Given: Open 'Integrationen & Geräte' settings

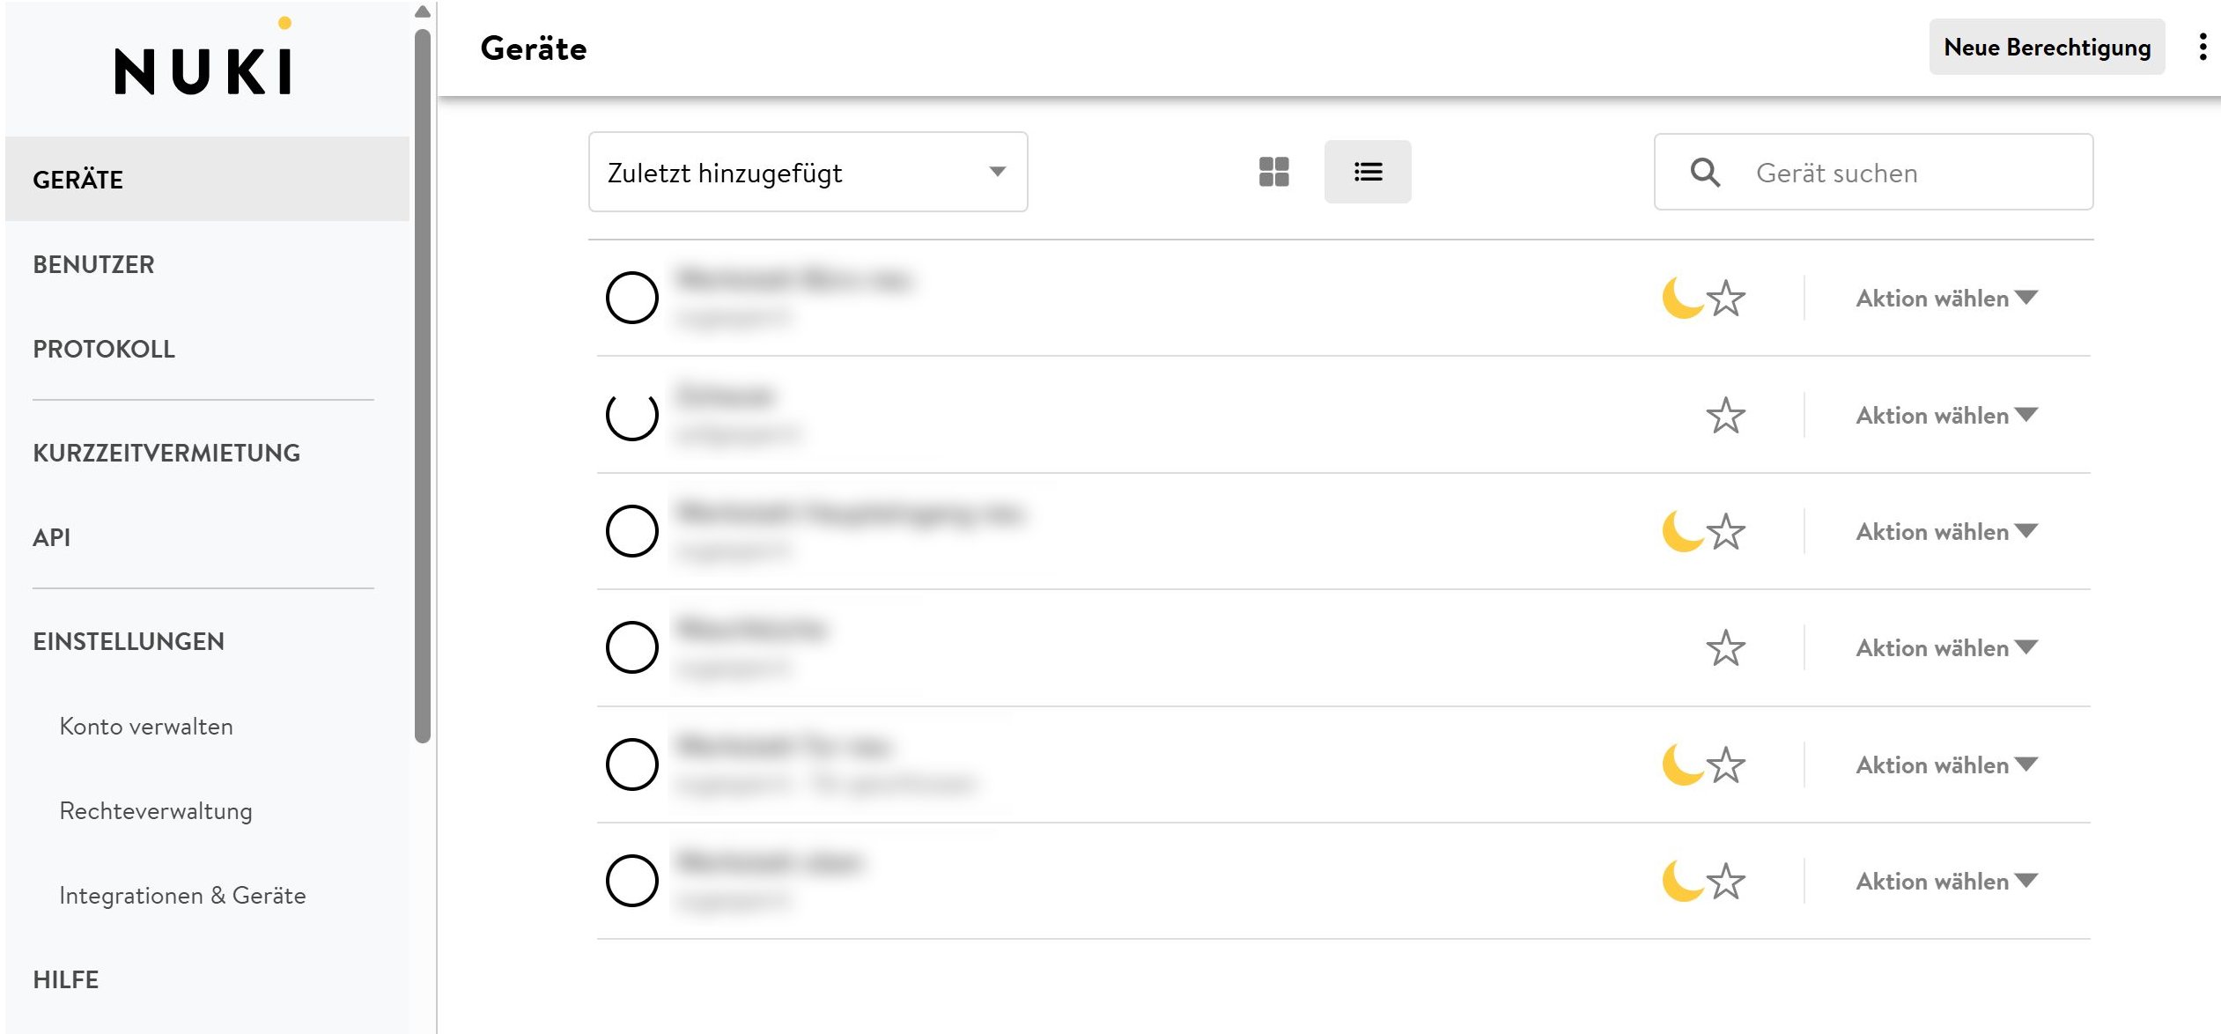Looking at the screenshot, I should click(x=183, y=895).
